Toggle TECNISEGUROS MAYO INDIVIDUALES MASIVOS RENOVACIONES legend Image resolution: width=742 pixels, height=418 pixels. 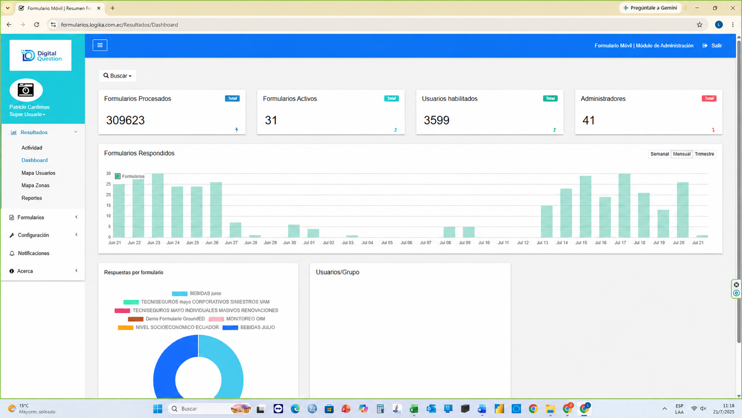tap(196, 311)
